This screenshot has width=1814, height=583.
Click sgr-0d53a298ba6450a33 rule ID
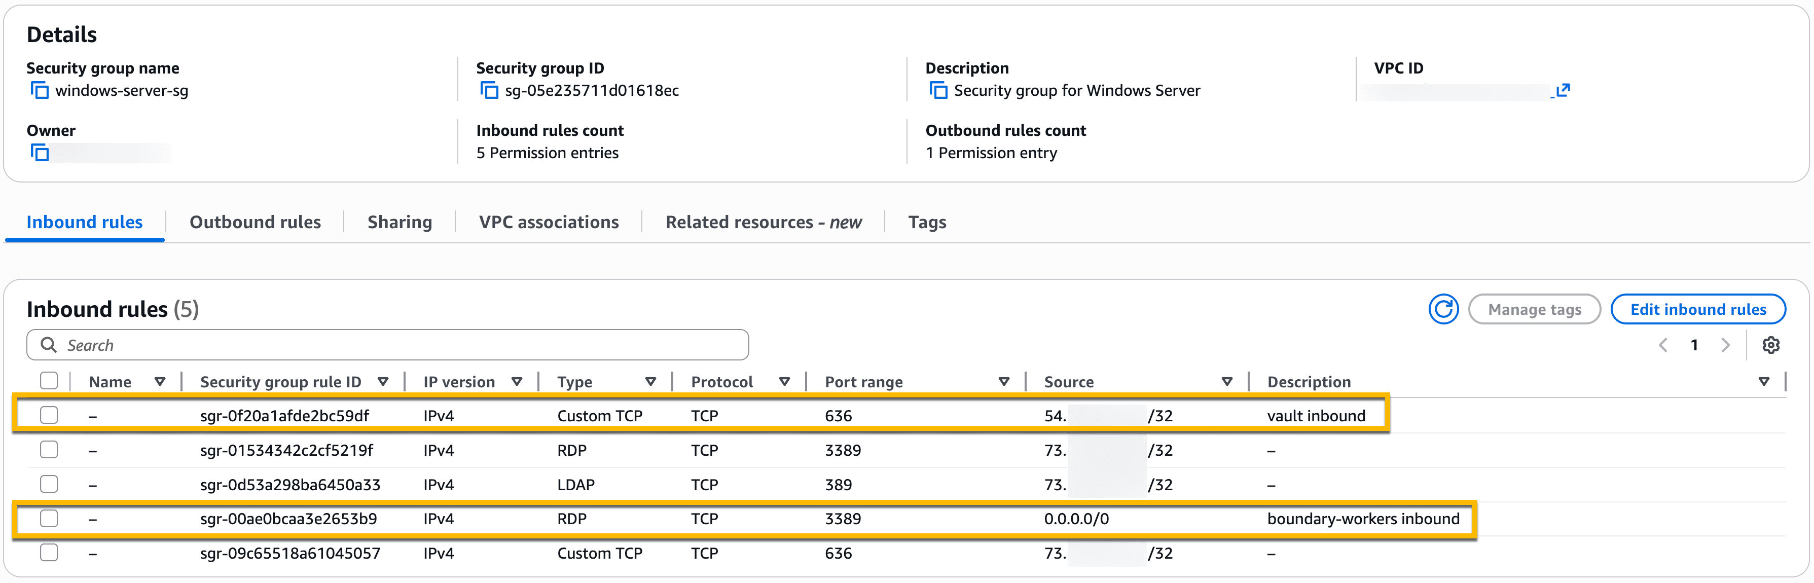(x=290, y=485)
